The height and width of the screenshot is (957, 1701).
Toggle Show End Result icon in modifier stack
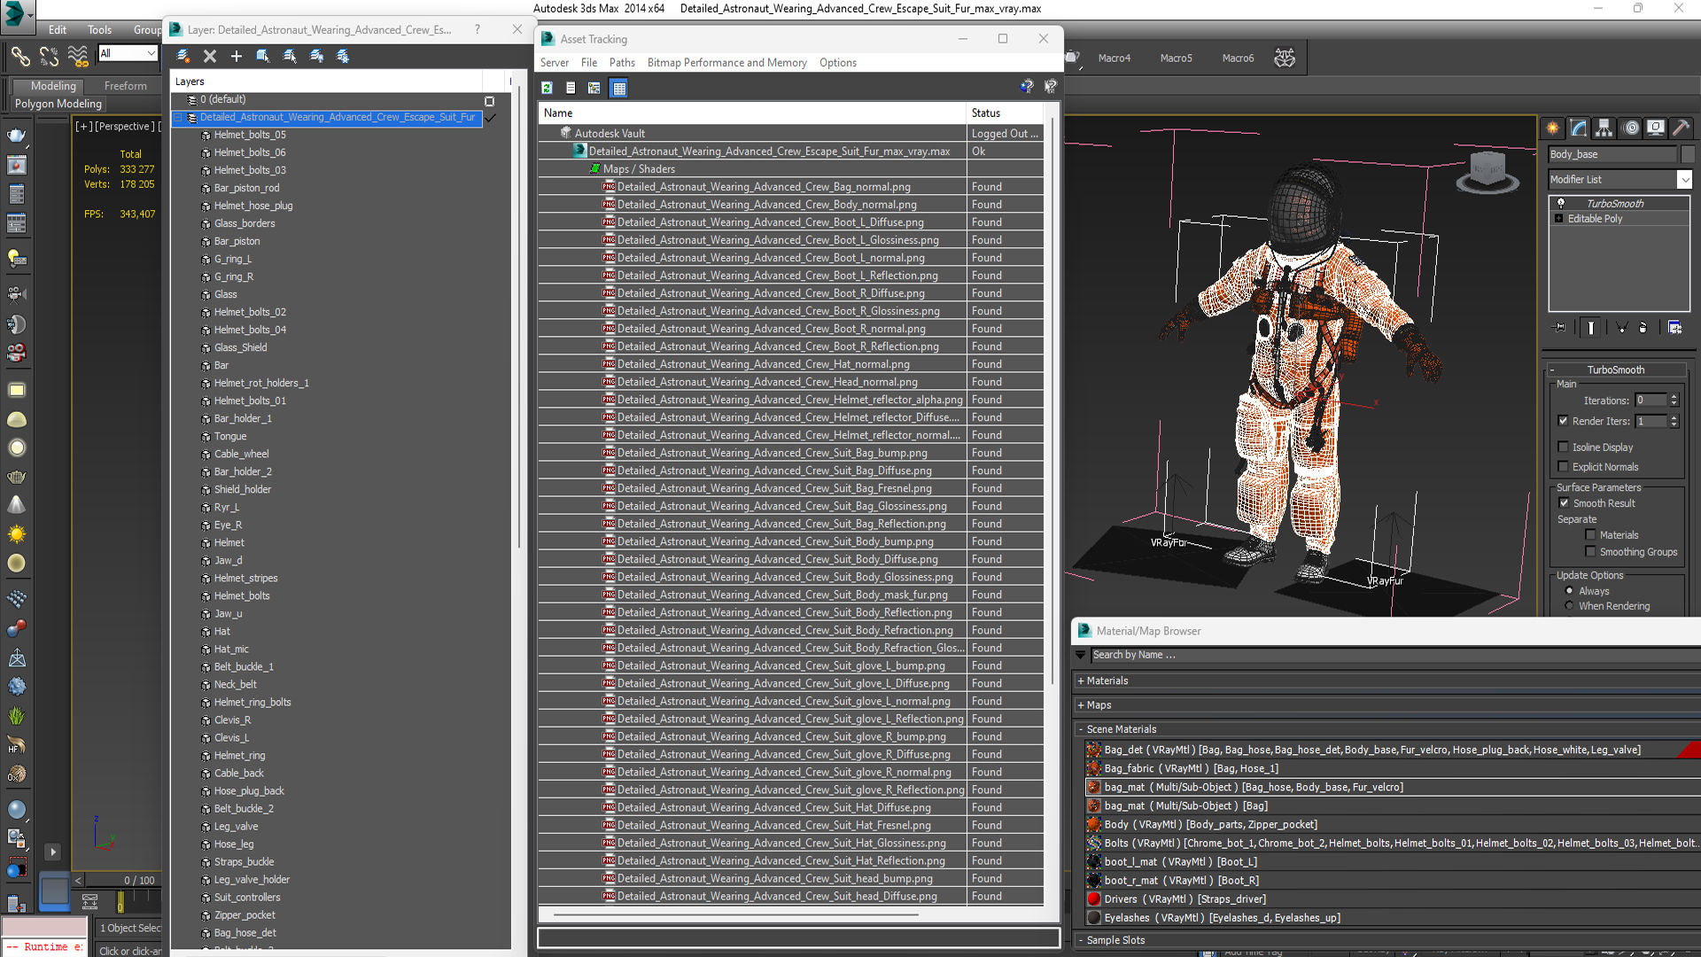[1591, 328]
